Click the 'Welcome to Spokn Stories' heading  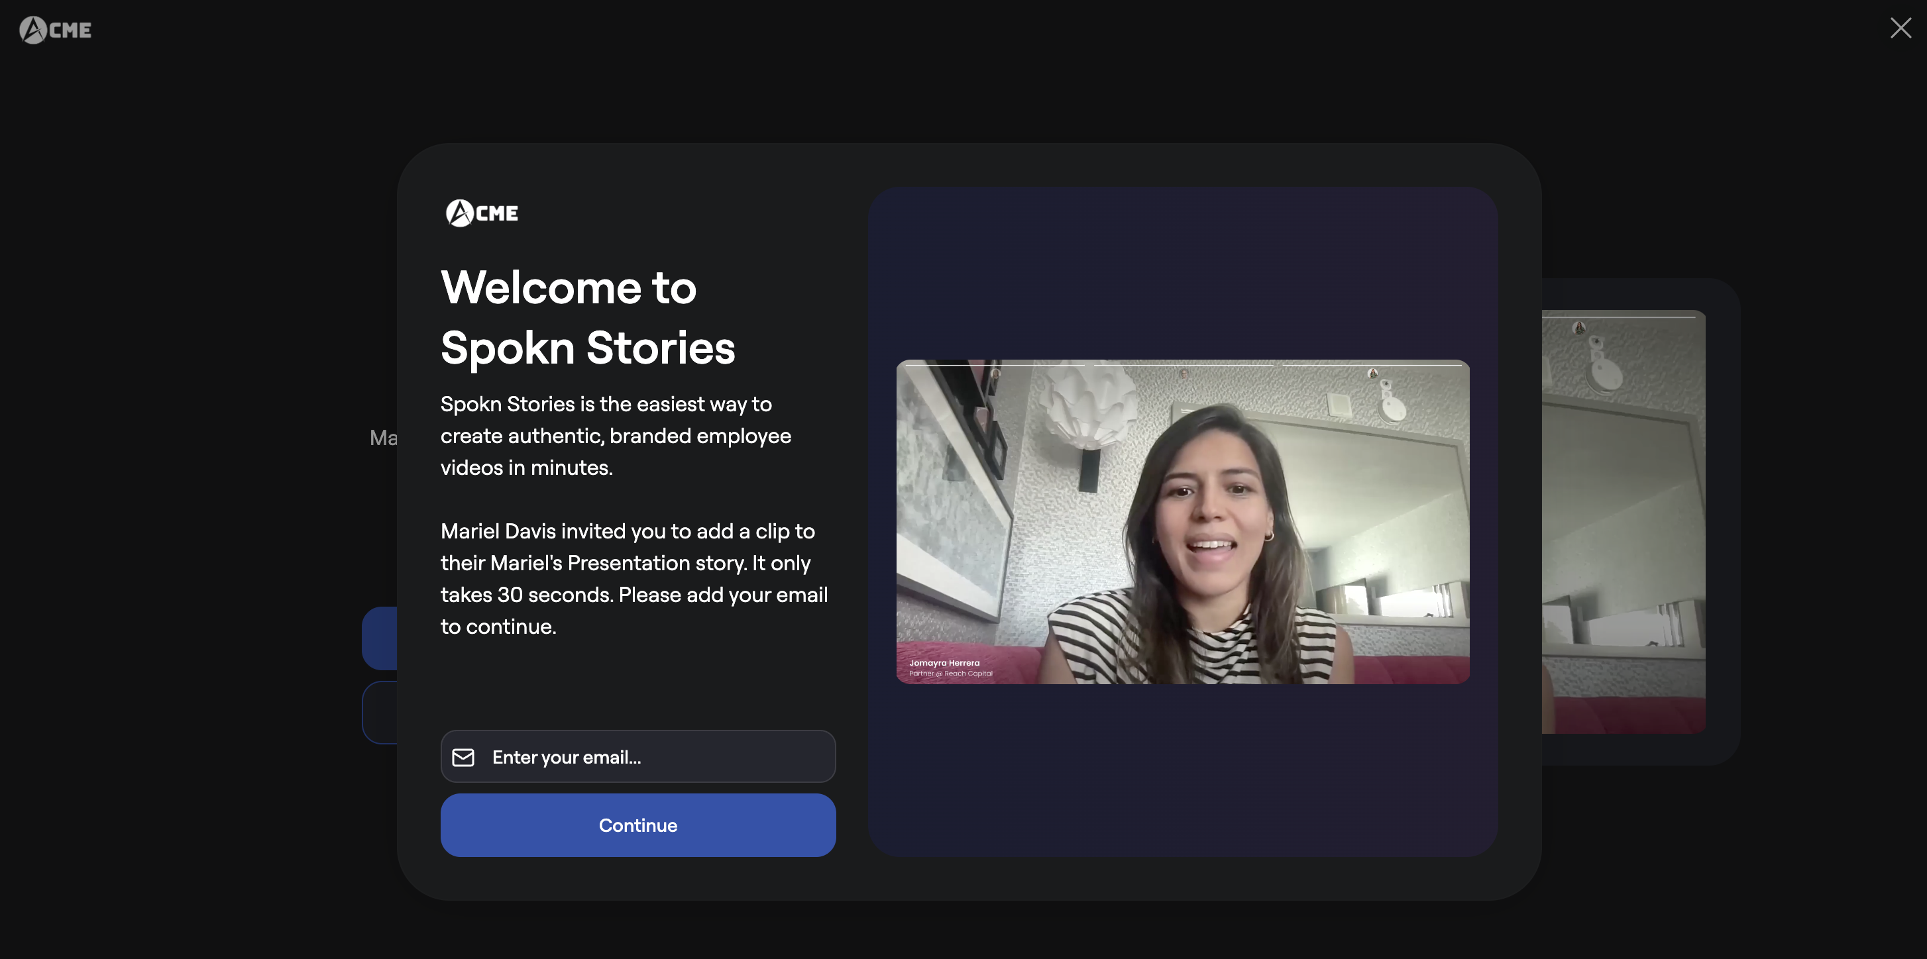tap(588, 318)
